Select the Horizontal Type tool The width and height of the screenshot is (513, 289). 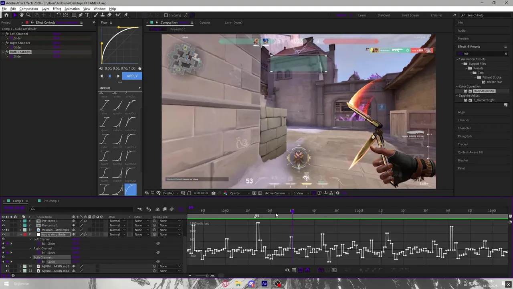click(x=87, y=15)
